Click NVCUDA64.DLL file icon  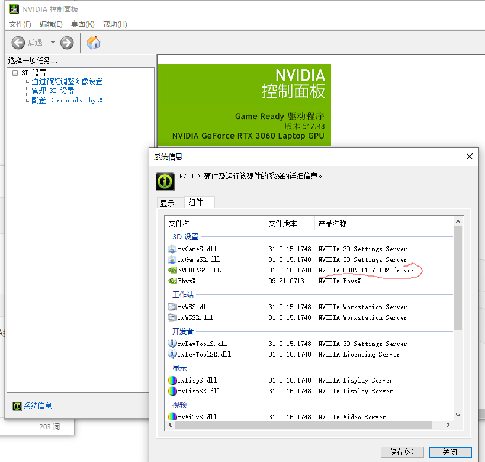[x=172, y=270]
